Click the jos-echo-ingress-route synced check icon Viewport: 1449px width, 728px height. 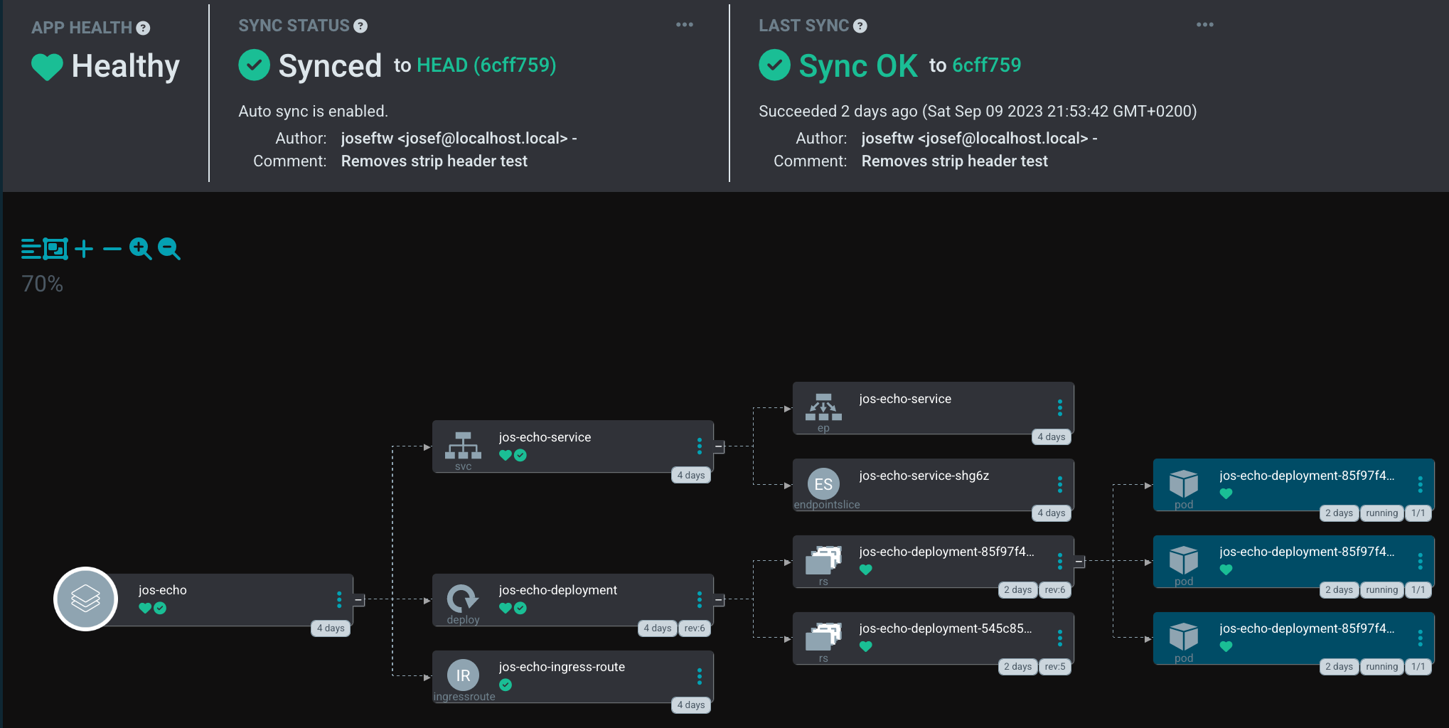pos(506,685)
